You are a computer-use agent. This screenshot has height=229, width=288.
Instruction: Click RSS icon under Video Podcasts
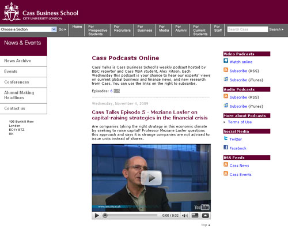(226, 70)
